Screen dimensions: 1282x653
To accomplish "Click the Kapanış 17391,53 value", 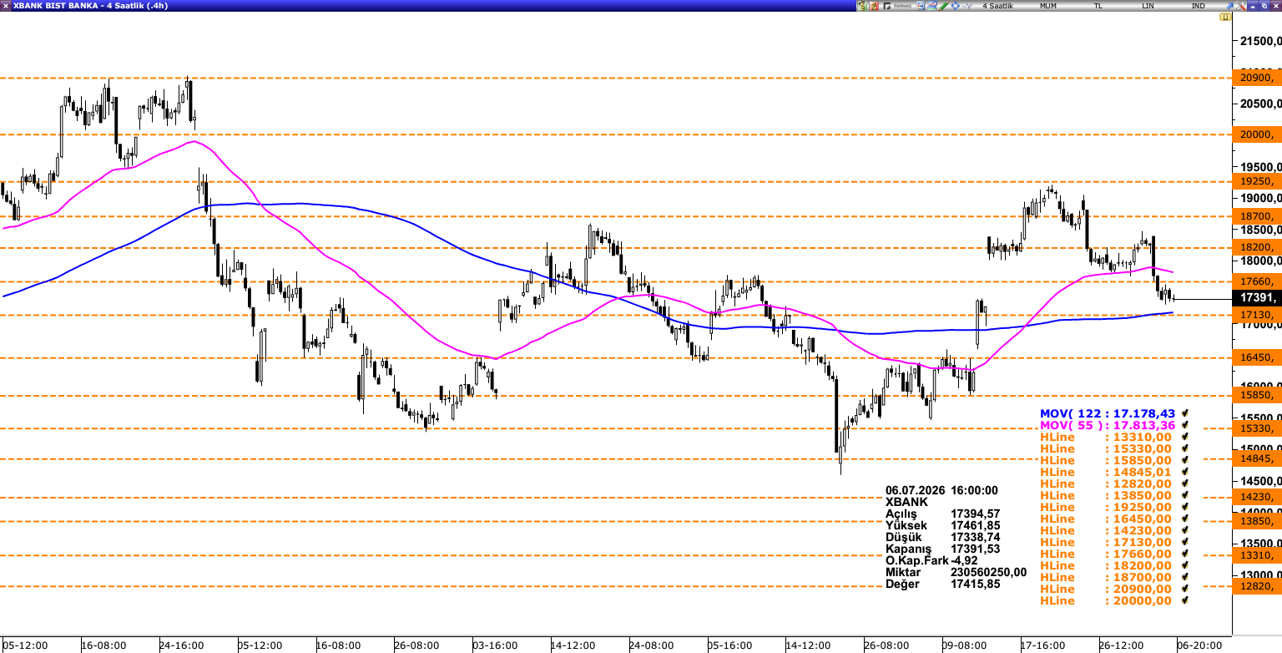I will tap(976, 549).
